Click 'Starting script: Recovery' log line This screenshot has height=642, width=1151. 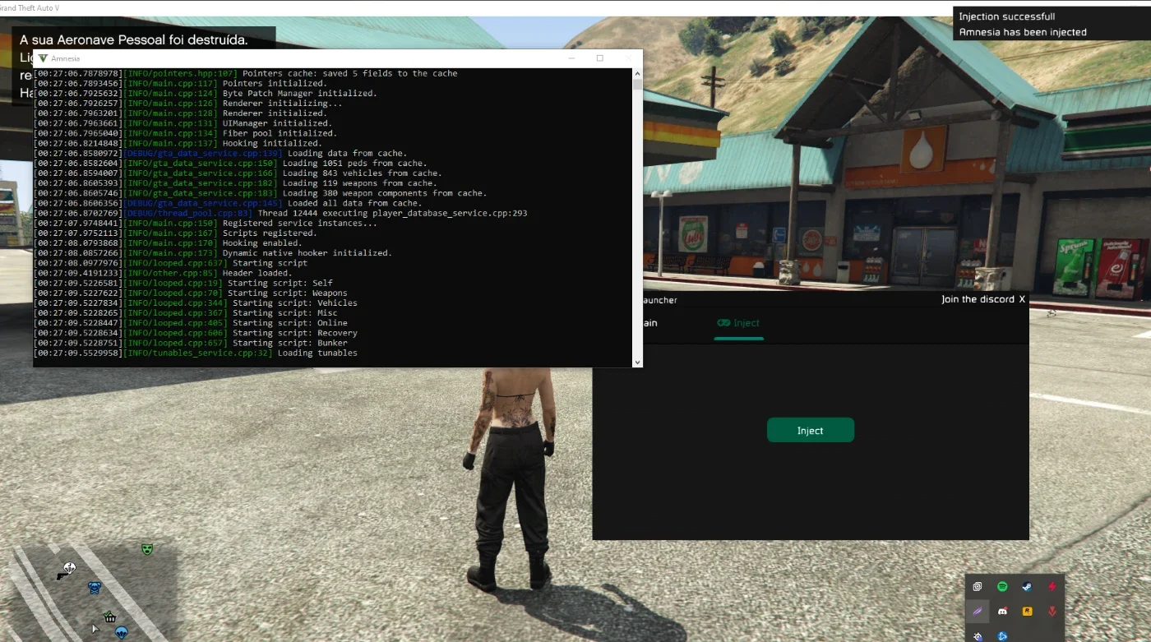point(196,333)
